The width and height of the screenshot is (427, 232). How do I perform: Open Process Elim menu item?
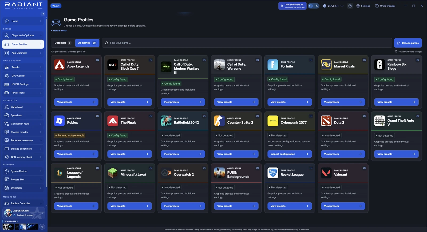23,180
